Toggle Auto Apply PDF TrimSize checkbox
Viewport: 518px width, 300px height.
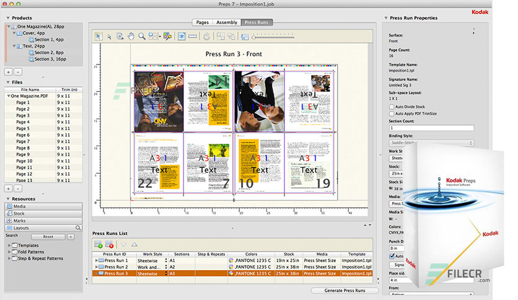click(x=390, y=113)
